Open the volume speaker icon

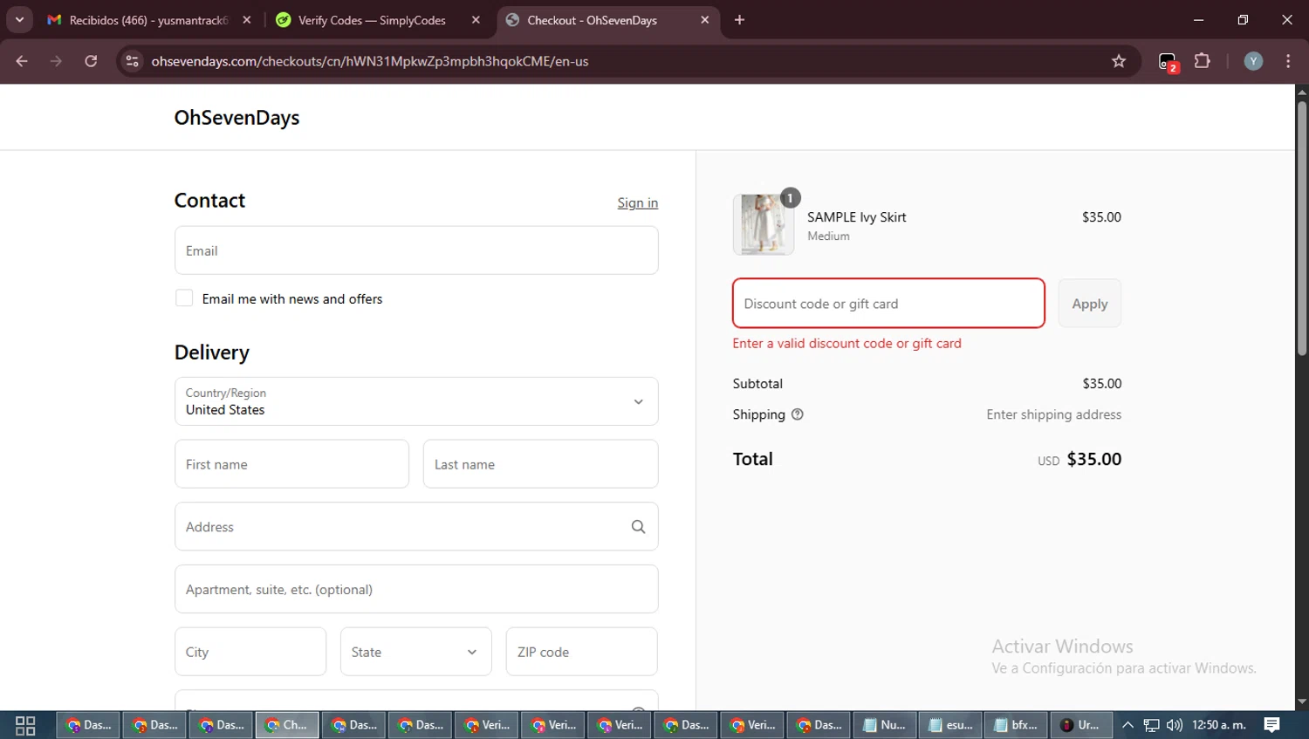pos(1175,725)
